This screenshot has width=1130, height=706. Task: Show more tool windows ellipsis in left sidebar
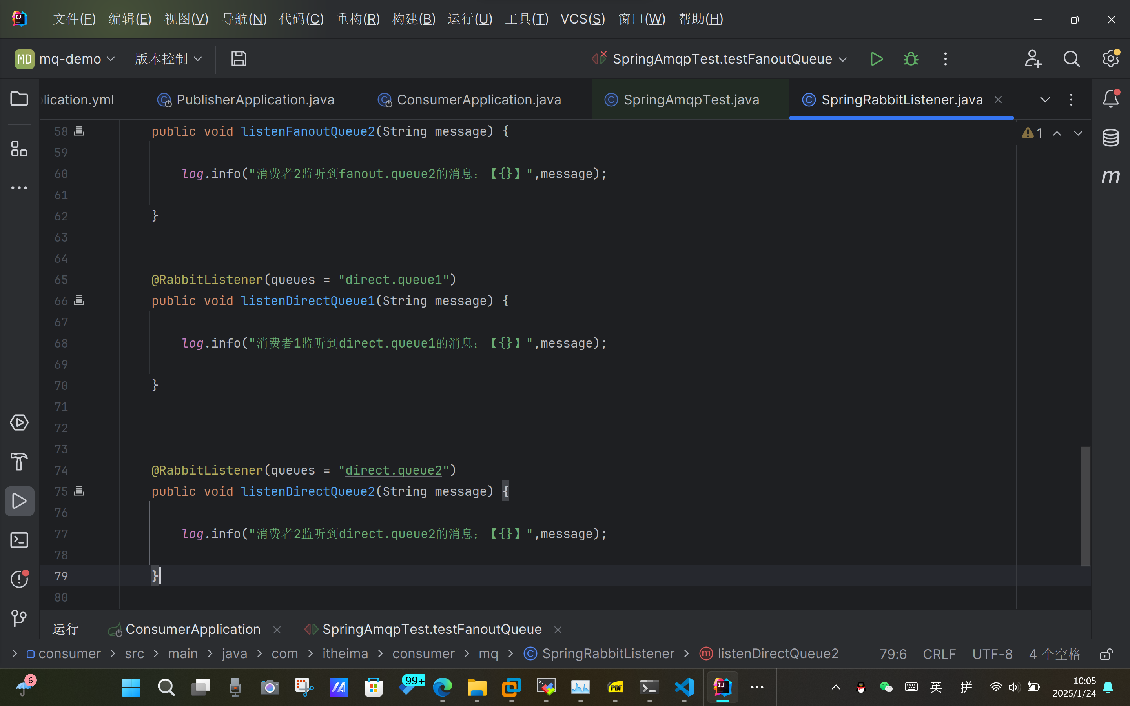[x=19, y=188]
